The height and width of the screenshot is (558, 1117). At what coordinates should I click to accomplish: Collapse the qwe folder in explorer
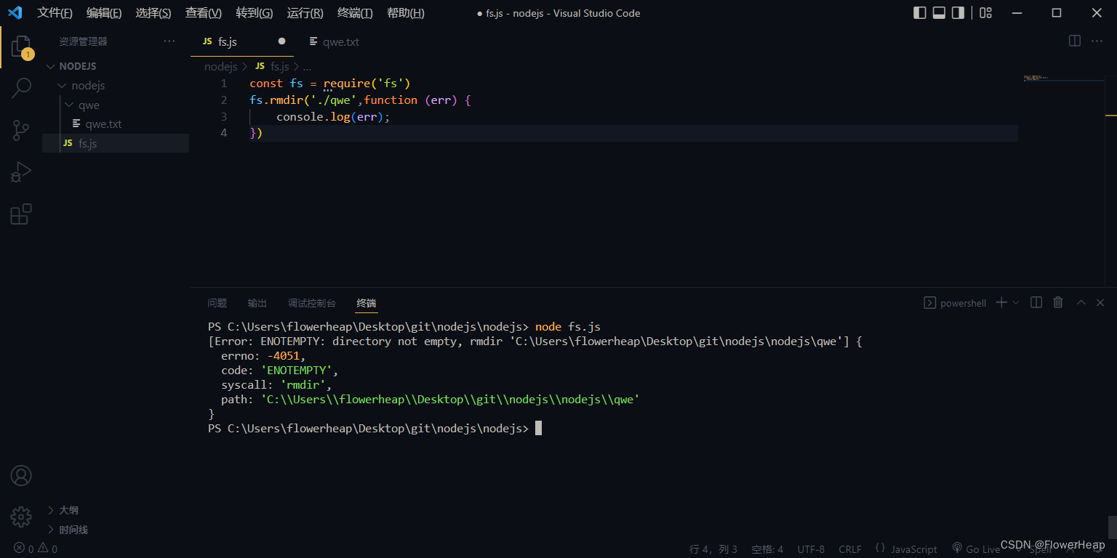pos(116,105)
